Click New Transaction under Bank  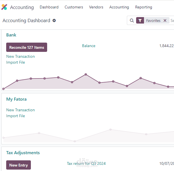[x=20, y=56]
